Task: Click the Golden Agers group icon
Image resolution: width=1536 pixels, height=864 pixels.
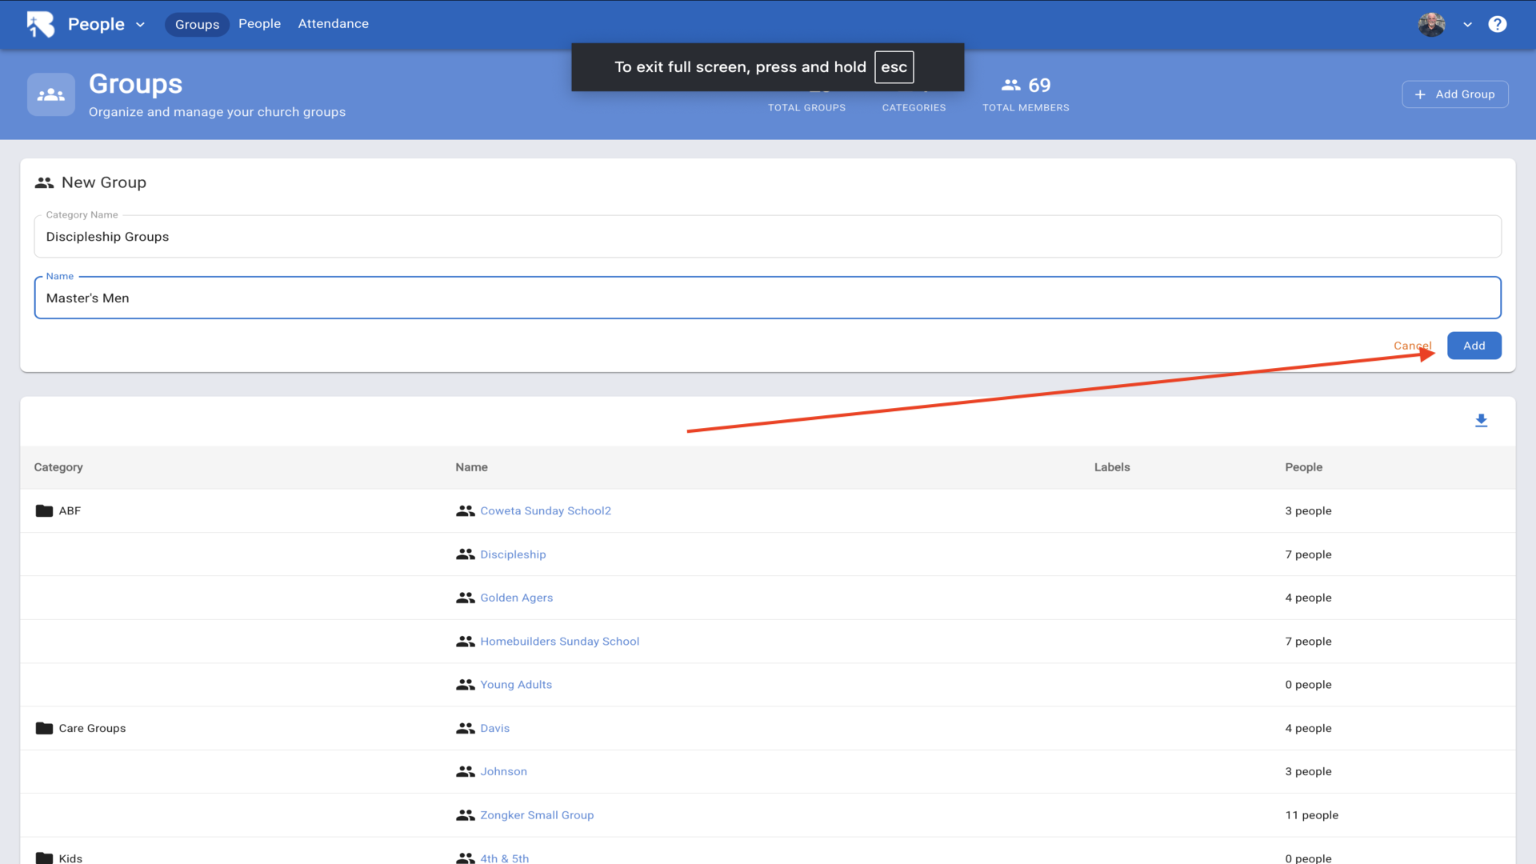Action: pyautogui.click(x=465, y=598)
